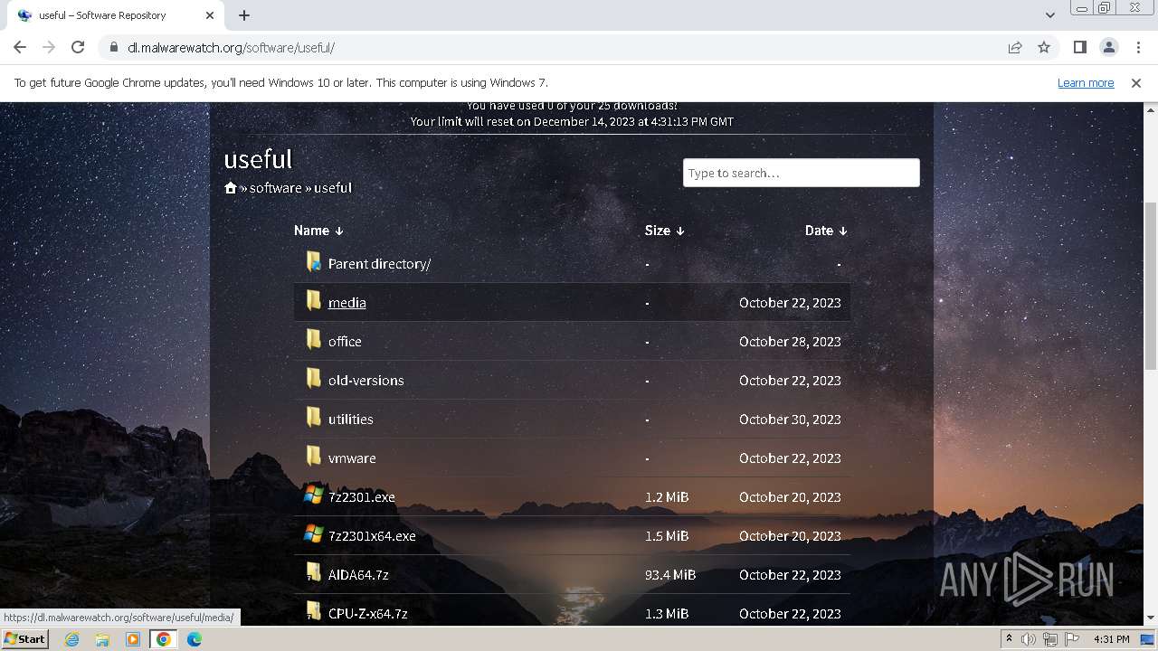The height and width of the screenshot is (651, 1158).
Task: Open the old-versions folder
Action: (x=366, y=381)
